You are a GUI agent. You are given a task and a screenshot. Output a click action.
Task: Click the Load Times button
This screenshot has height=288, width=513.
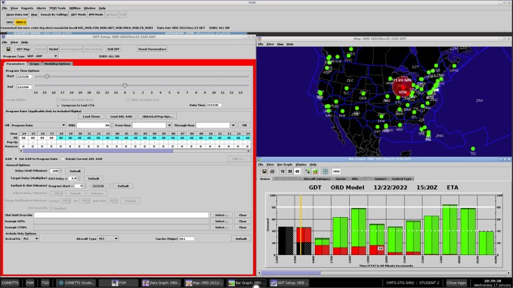pos(91,117)
